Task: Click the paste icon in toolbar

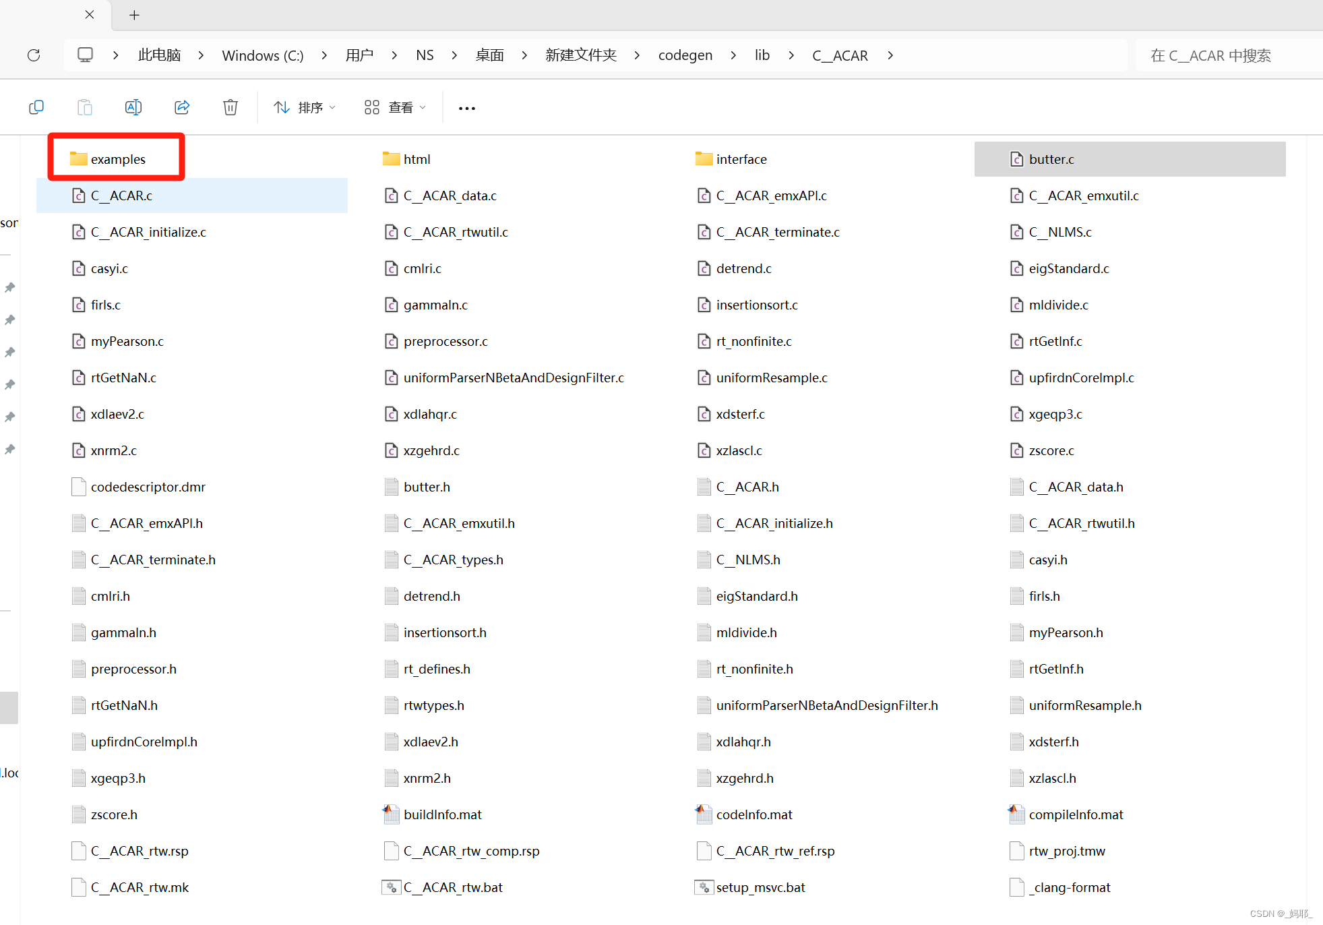Action: 85,107
